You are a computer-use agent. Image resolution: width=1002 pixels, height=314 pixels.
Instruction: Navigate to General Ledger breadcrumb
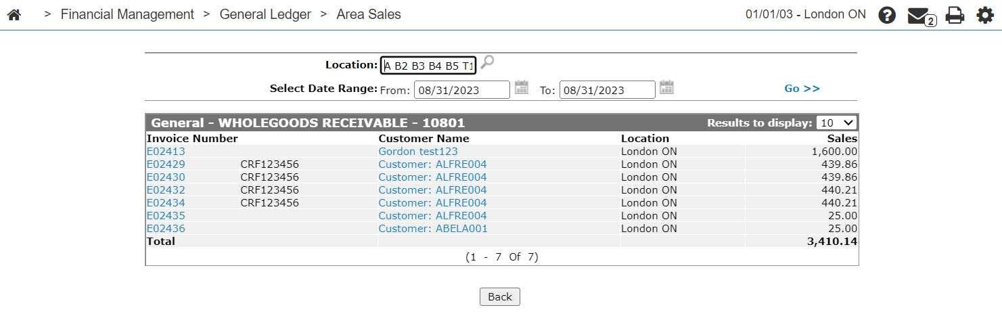click(265, 14)
